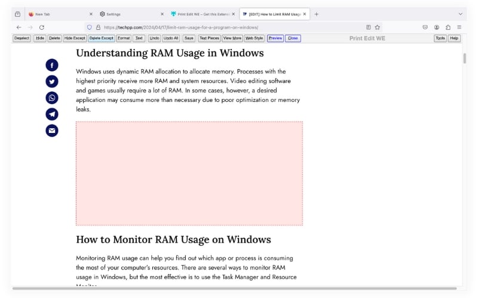Click the vertical scrollbar thumb
The width and height of the screenshot is (478, 298).
[x=465, y=58]
